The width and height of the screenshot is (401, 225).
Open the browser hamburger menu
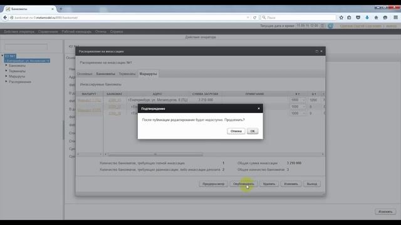click(x=395, y=17)
